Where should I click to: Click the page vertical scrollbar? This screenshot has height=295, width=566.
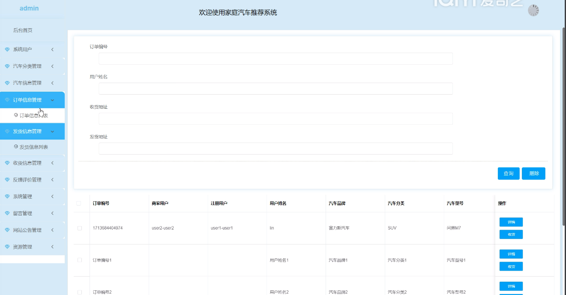(x=563, y=128)
